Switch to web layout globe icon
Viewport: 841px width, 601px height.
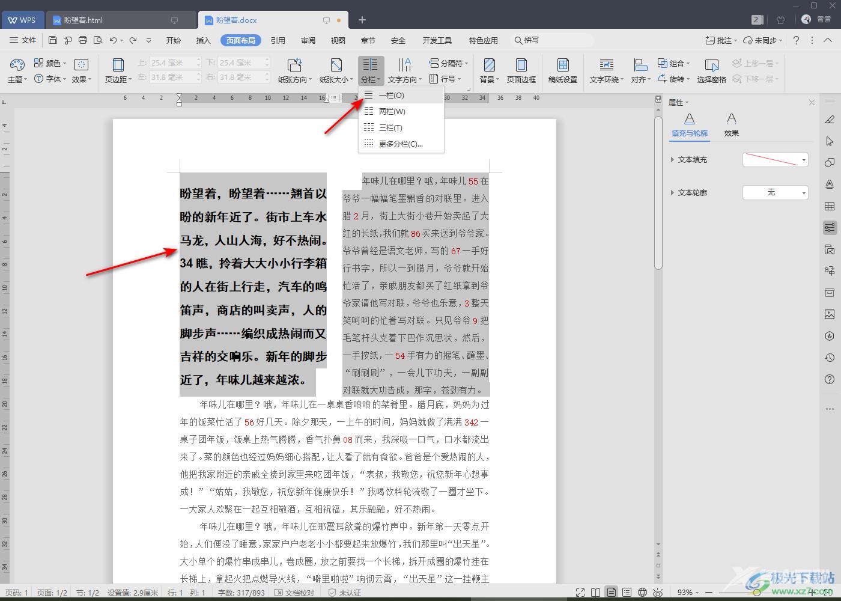[642, 593]
